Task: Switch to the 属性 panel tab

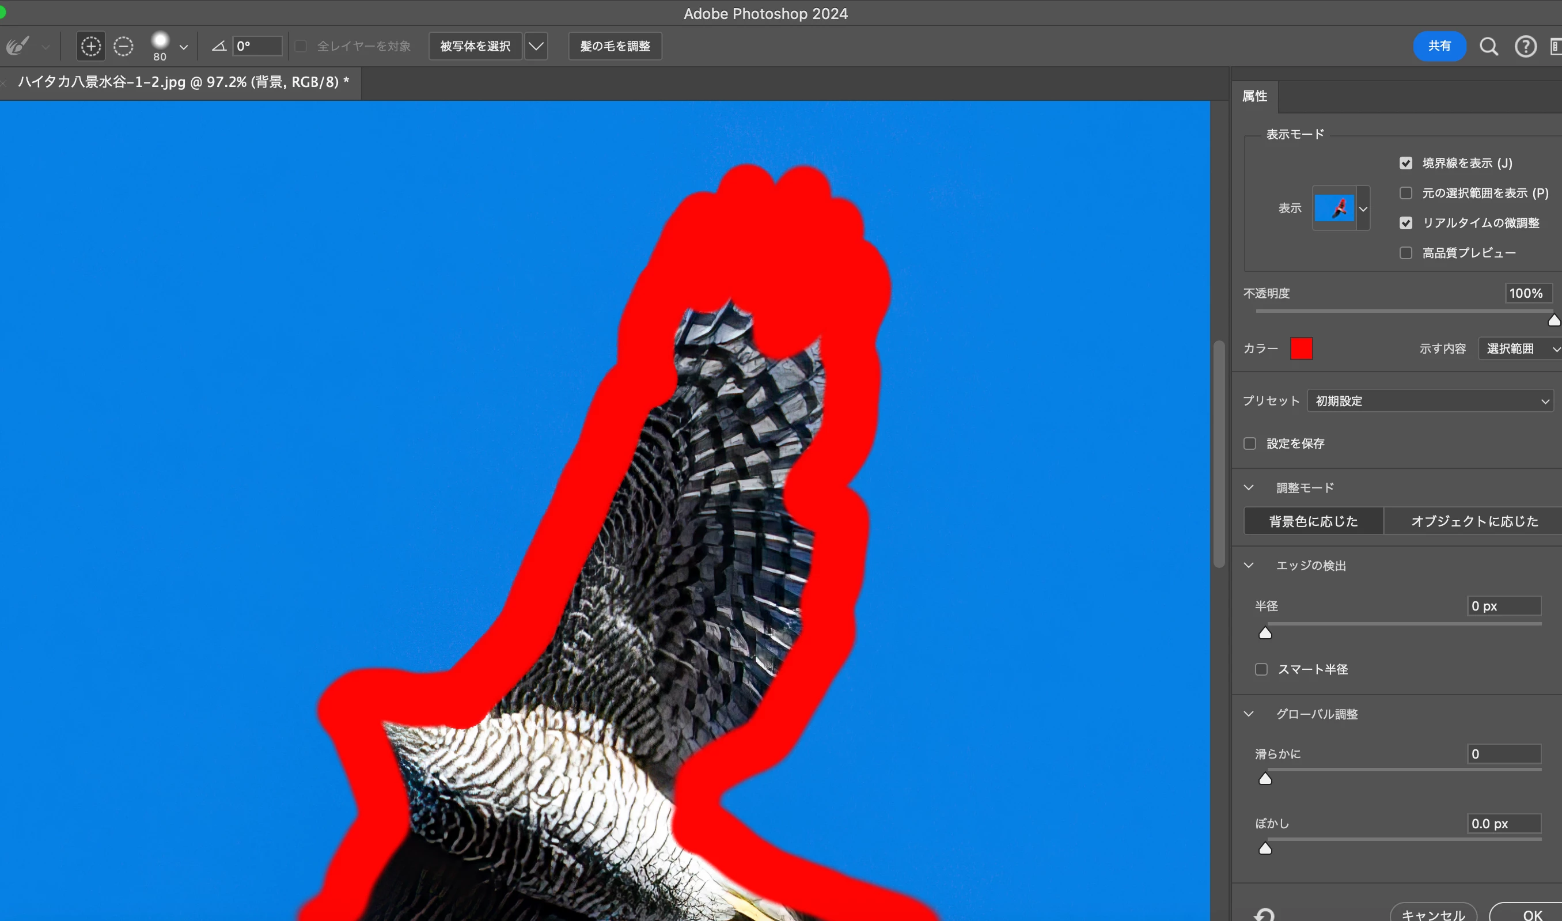Action: [1254, 96]
